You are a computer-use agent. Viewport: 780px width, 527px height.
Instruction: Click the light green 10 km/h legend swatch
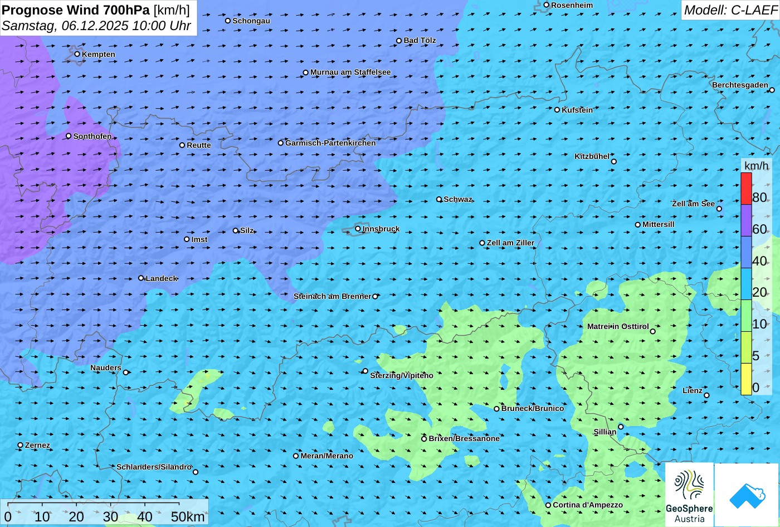746,316
